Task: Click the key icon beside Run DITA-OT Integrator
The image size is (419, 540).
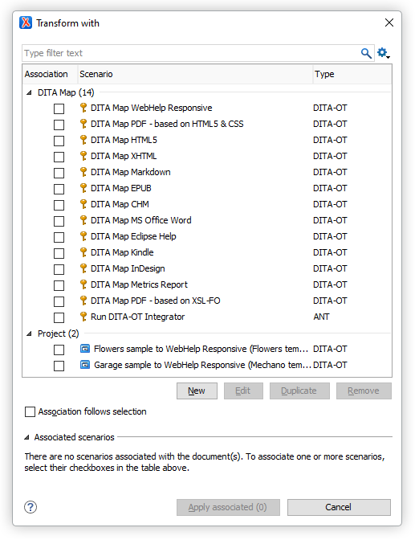Action: pos(83,317)
